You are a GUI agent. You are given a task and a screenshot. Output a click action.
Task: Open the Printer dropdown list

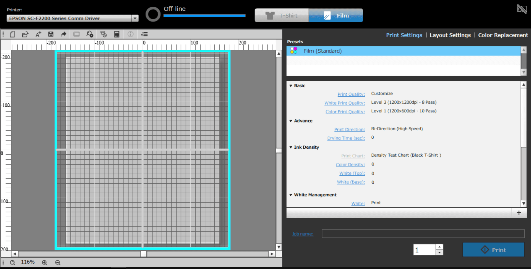tap(135, 19)
